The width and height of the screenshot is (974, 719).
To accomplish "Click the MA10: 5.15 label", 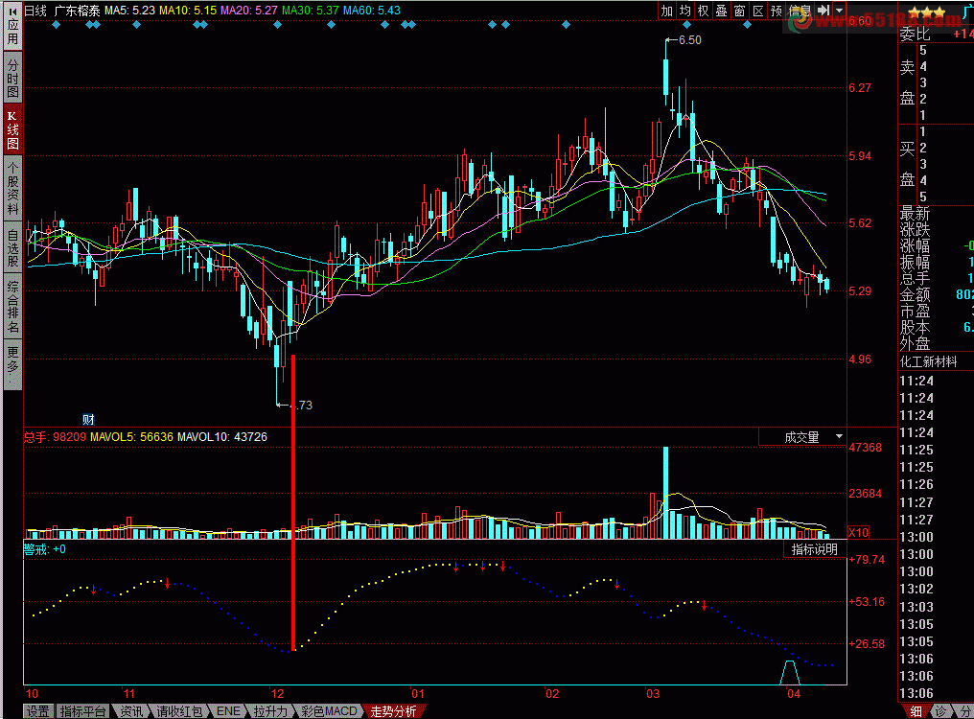I will tap(188, 11).
